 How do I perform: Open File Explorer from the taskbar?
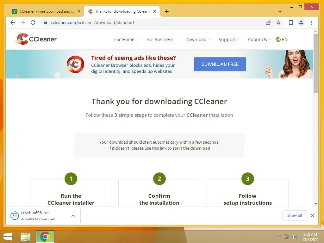[25, 237]
